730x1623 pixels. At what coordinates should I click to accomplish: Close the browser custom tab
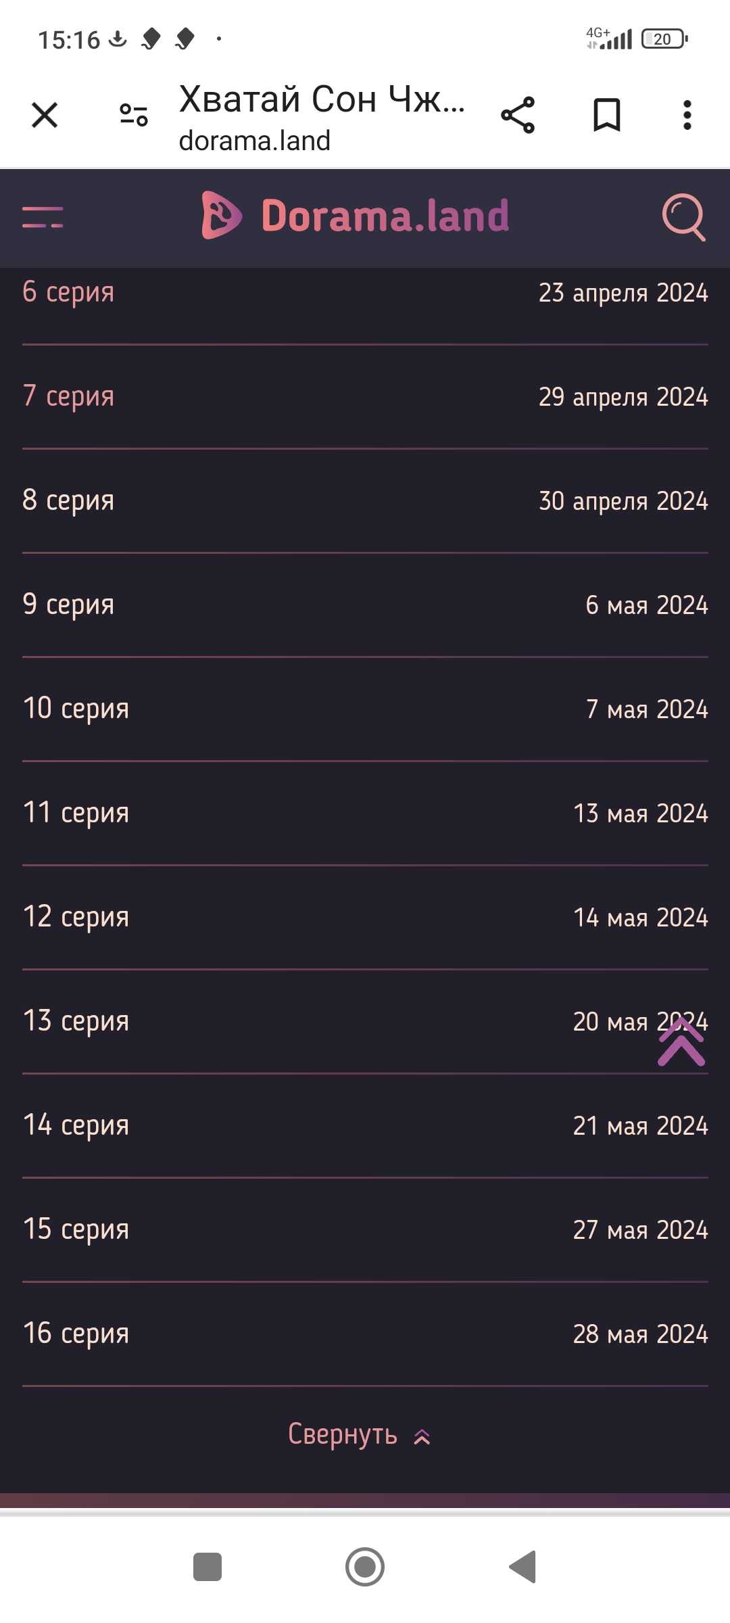pos(45,115)
